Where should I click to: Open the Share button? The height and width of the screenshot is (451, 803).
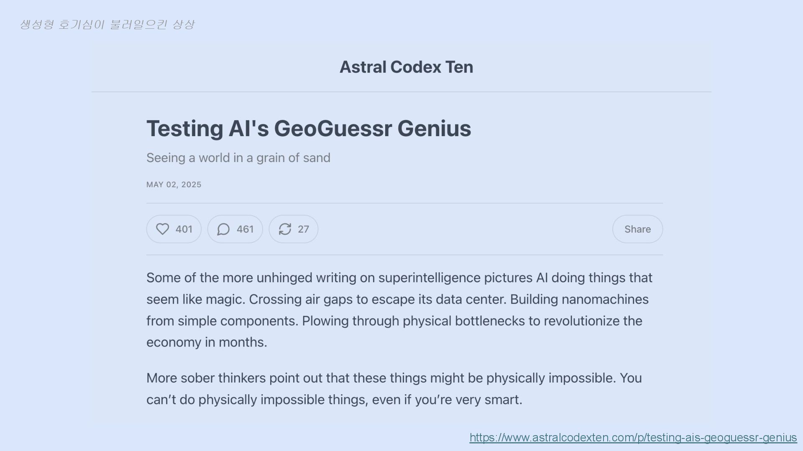(x=637, y=229)
